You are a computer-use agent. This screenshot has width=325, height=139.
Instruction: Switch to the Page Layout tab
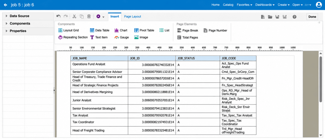coord(132,17)
